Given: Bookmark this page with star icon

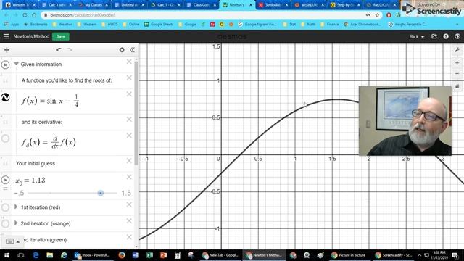Looking at the screenshot, I should [377, 15].
